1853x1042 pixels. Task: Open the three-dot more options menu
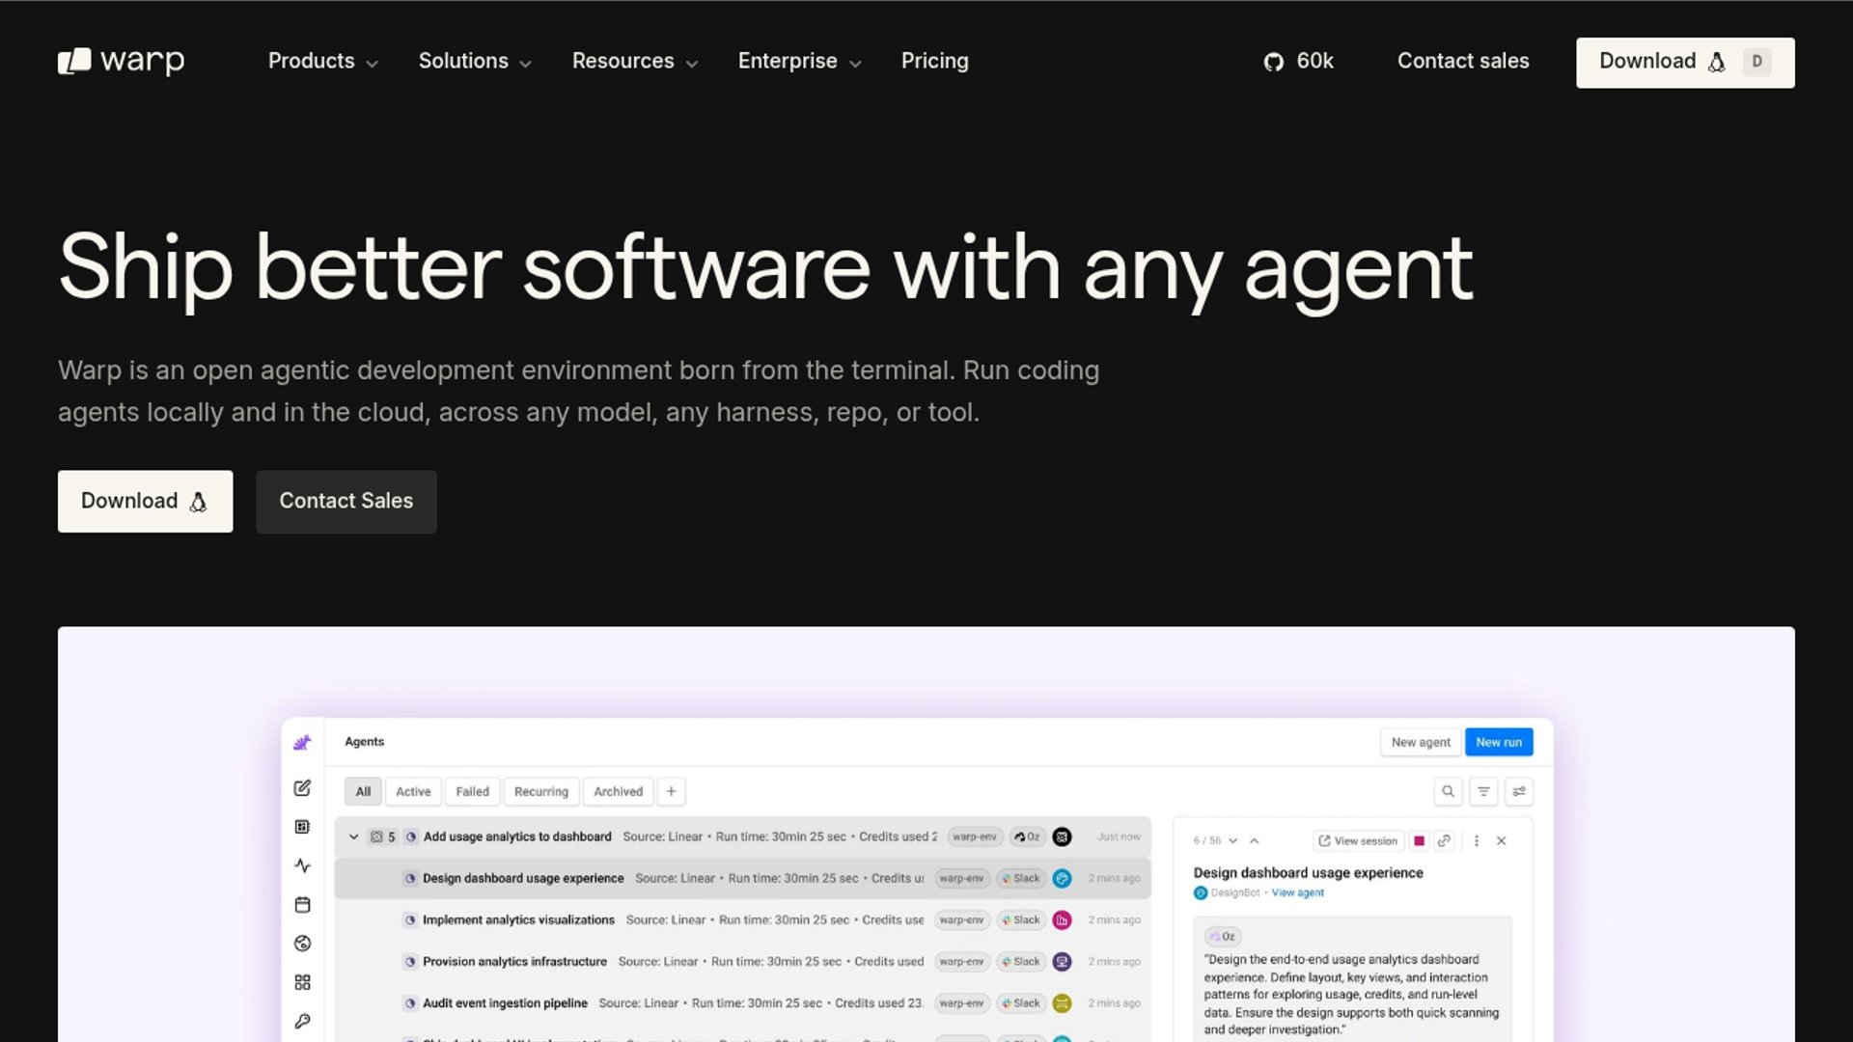[1477, 840]
